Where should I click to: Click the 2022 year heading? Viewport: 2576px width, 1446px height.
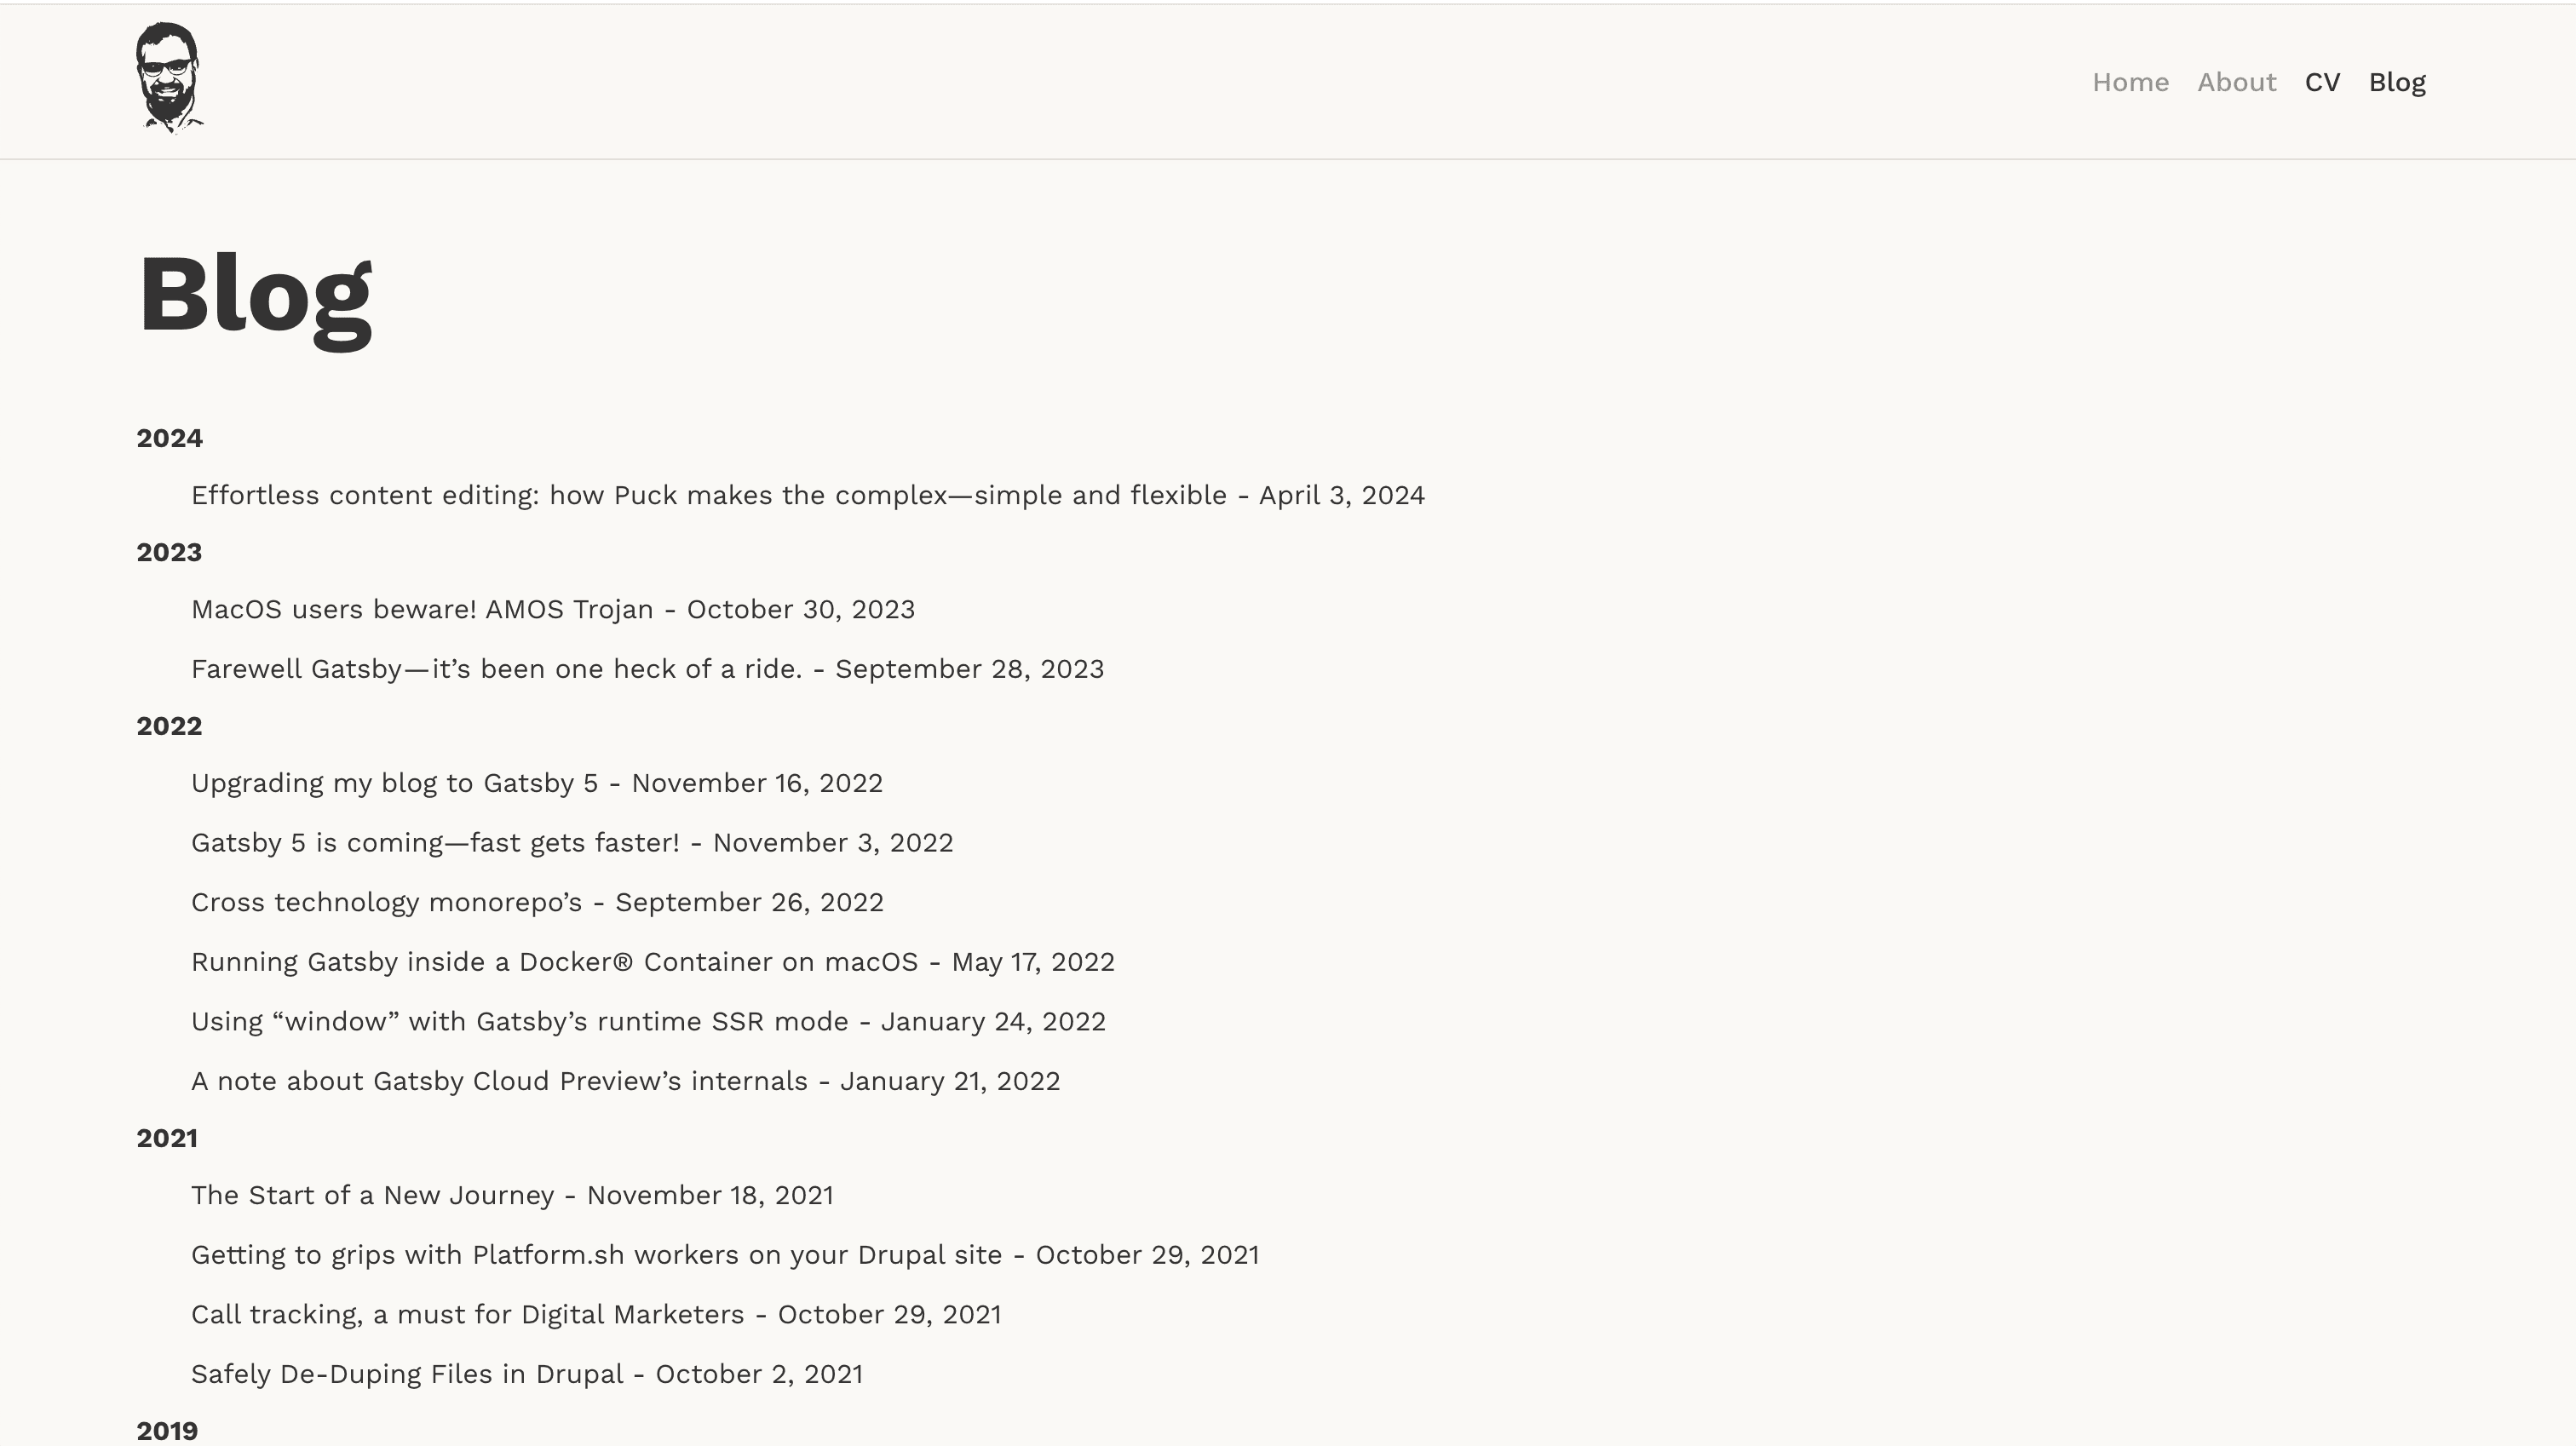pos(169,726)
